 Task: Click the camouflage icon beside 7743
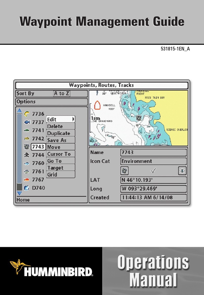pos(27,146)
